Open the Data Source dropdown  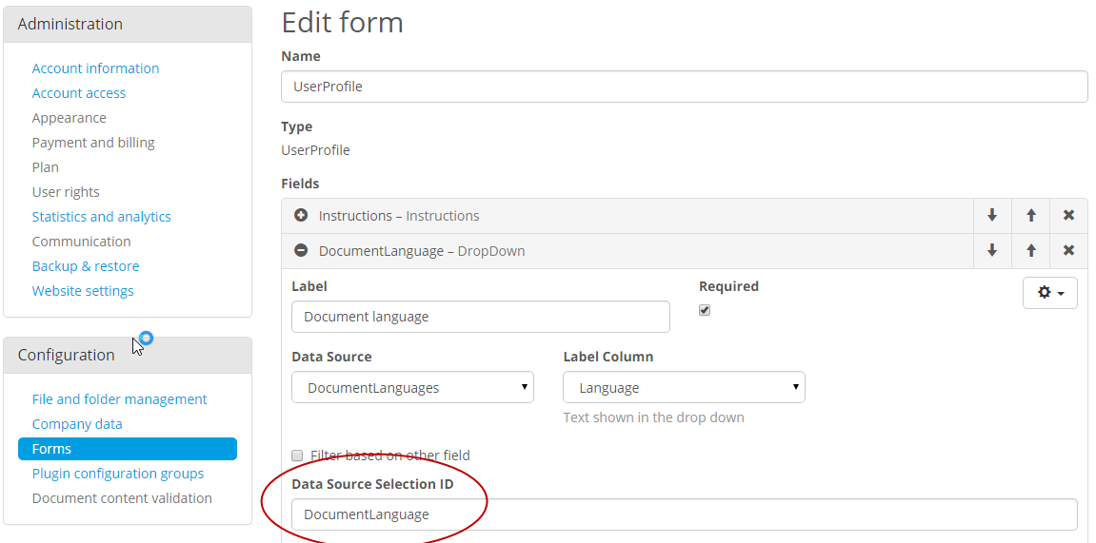coord(412,387)
